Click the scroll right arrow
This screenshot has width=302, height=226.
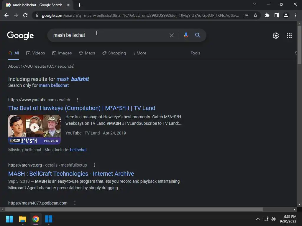(295, 209)
